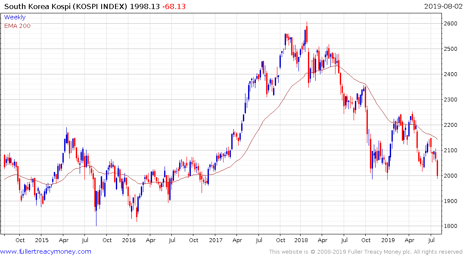Viewport: 463px width, 258px height.
Task: Click the date label 2019-08-02
Action: click(x=443, y=6)
